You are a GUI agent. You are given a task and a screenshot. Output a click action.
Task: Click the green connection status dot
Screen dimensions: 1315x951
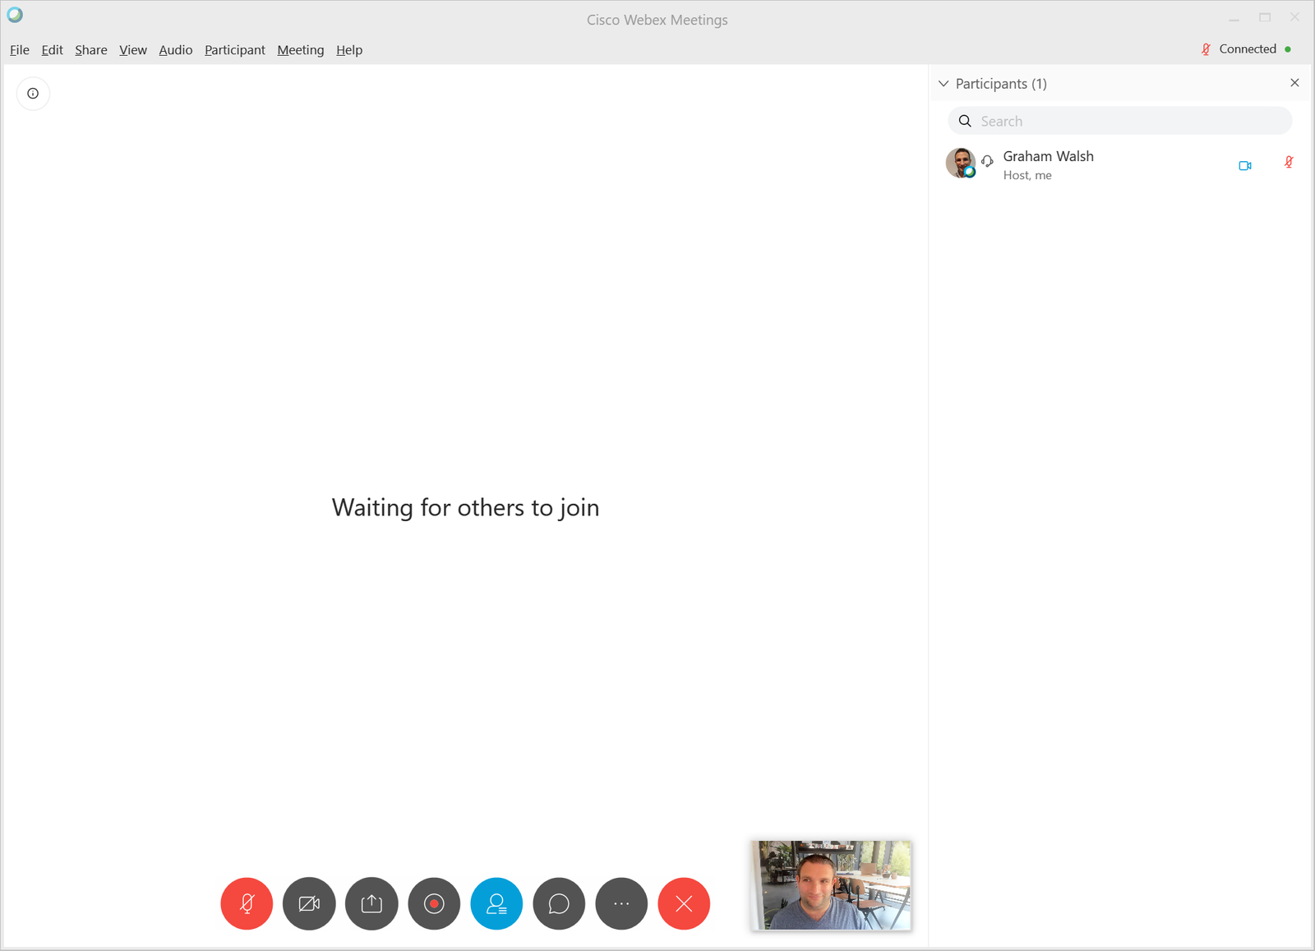[x=1288, y=49]
